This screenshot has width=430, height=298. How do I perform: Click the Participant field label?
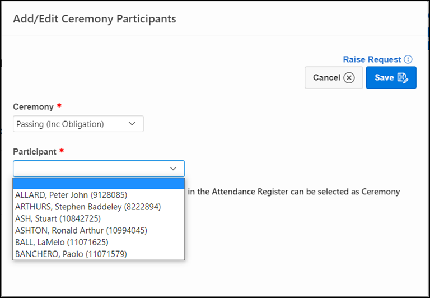tap(35, 151)
